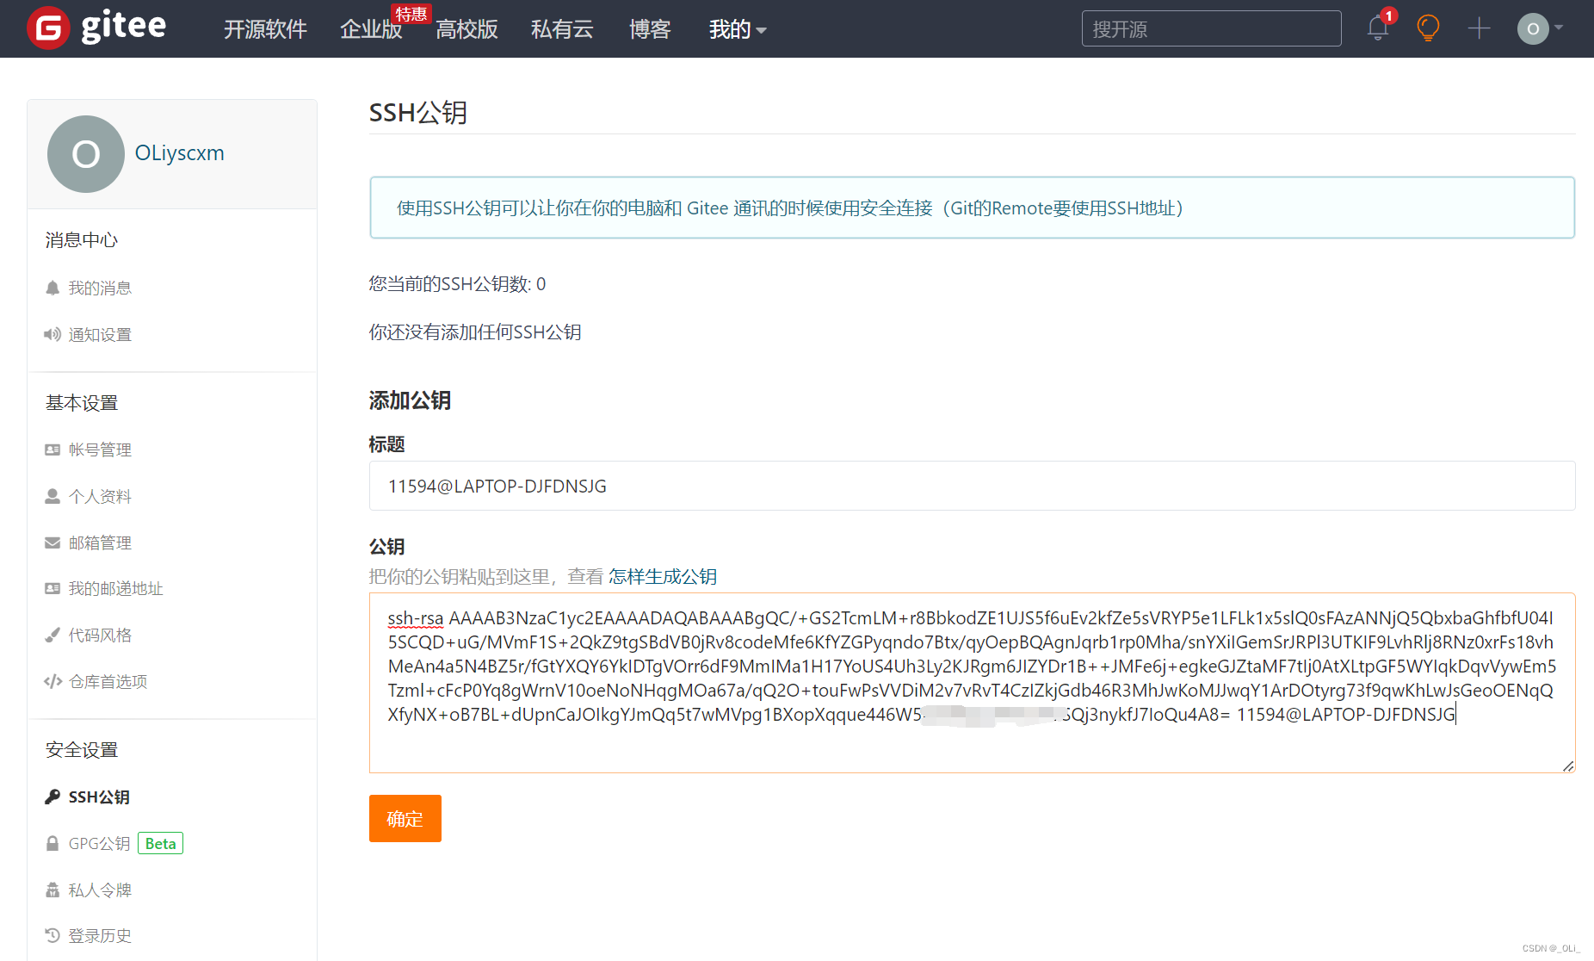This screenshot has height=961, width=1594.
Task: Click the lock icon beside GPG公钥
Action: coord(53,843)
